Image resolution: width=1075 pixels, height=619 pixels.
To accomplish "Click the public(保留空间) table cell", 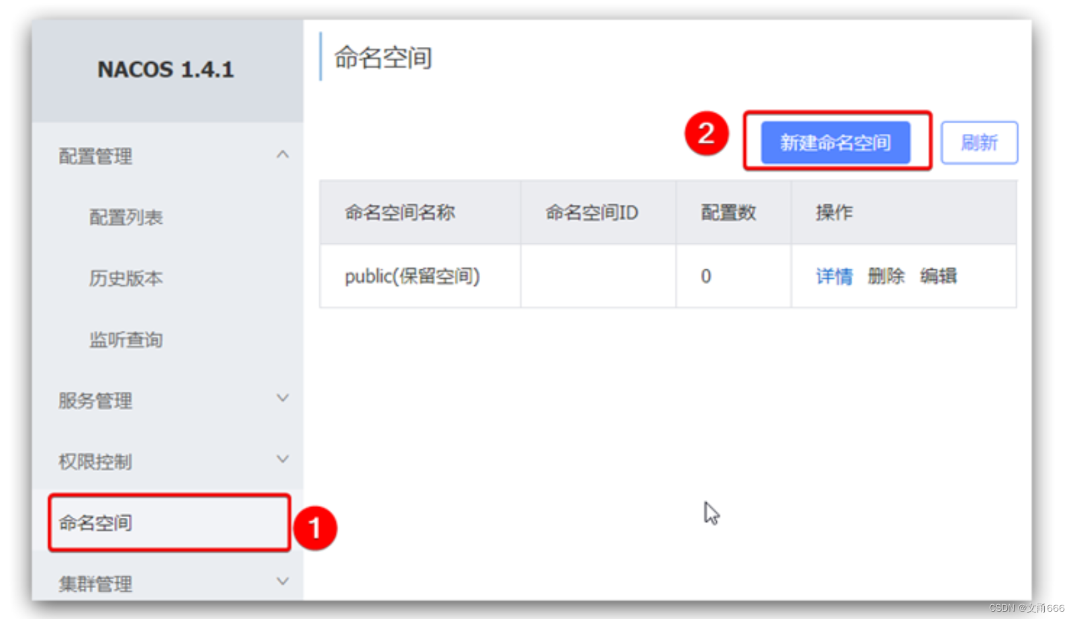I will tap(420, 276).
